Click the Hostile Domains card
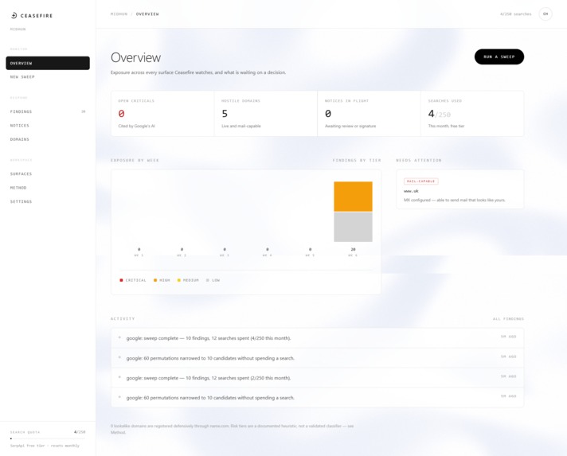 click(266, 114)
